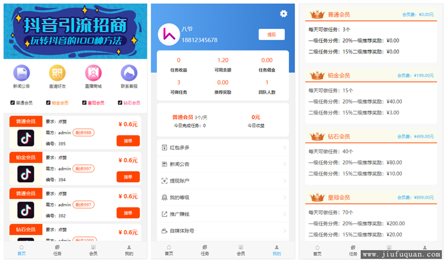This screenshot has height=263, width=447.
Task: Click the 我的等级 badge icon
Action: pyautogui.click(x=164, y=197)
